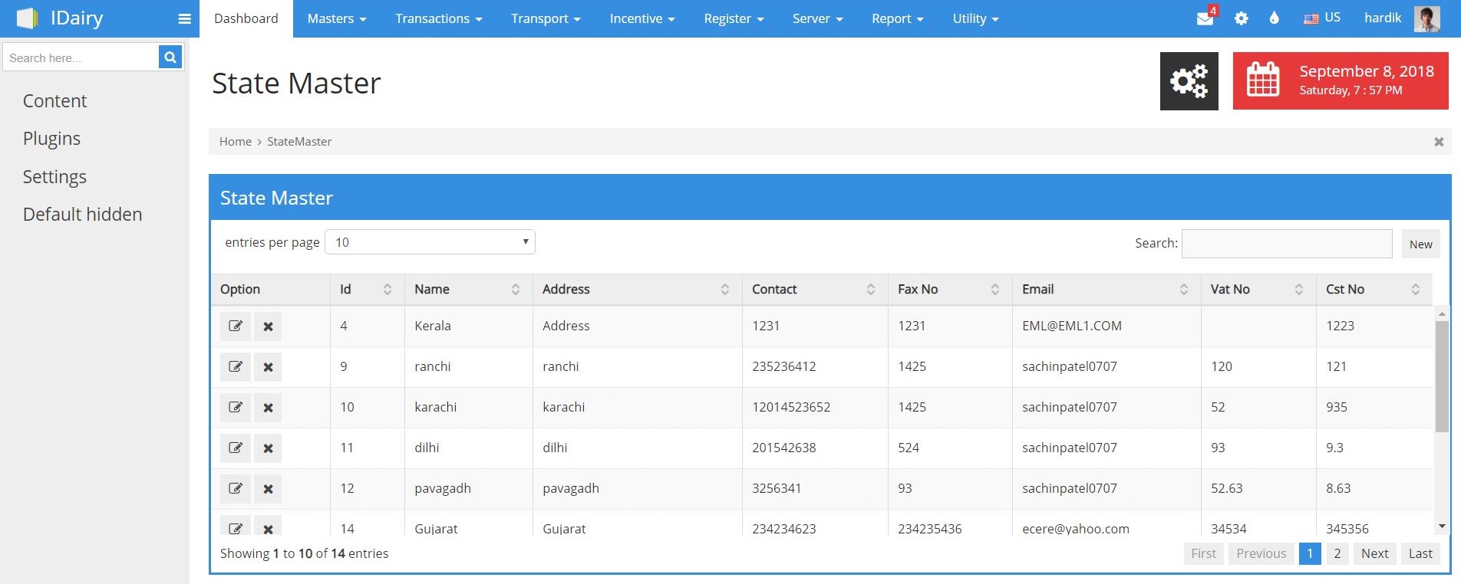The height and width of the screenshot is (584, 1461).
Task: Go to Home breadcrumb link
Action: tap(236, 142)
